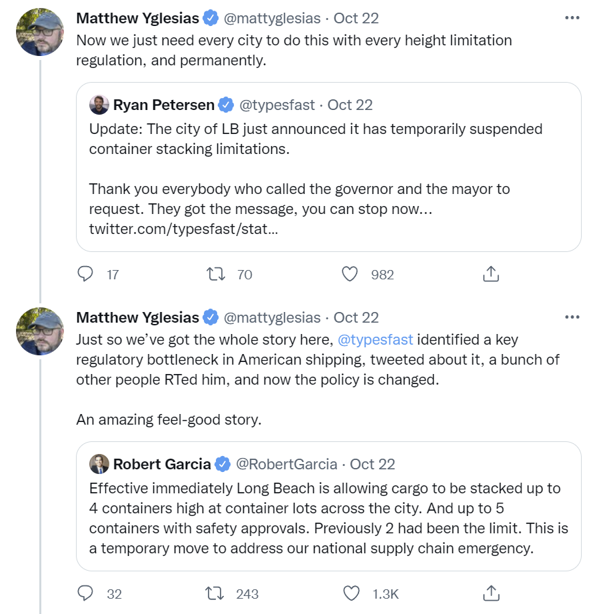Open Matthew Yglesias profile from first tweet

137,18
